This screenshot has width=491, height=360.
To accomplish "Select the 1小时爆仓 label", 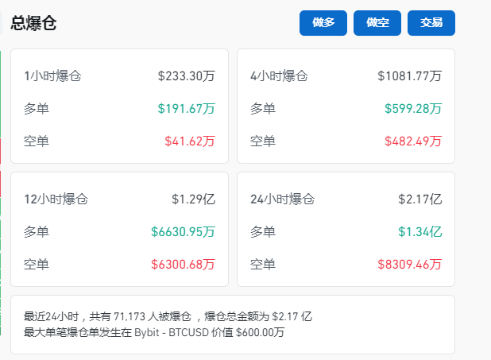I will (52, 75).
